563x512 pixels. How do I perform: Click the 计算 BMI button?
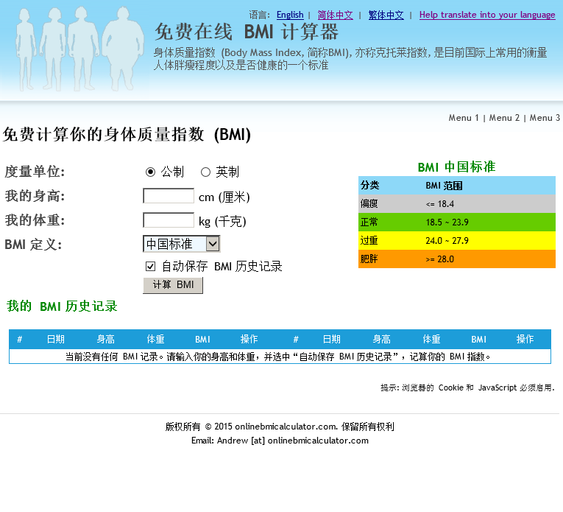click(x=173, y=285)
